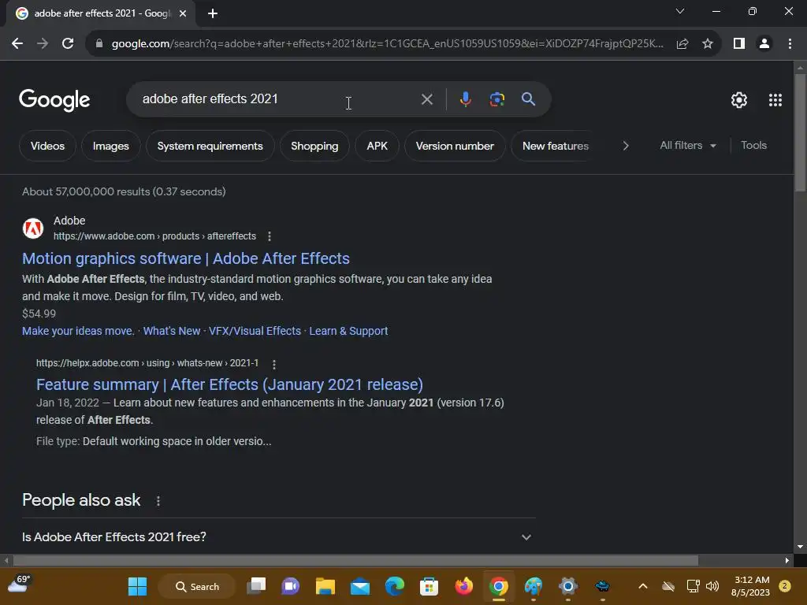Open All filters dropdown
This screenshot has height=605, width=807.
click(x=687, y=146)
